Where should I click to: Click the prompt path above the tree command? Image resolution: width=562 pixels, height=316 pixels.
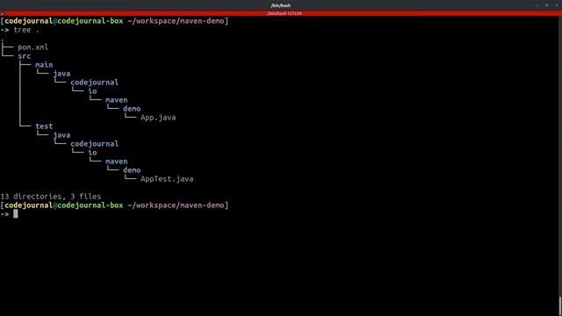pyautogui.click(x=176, y=21)
